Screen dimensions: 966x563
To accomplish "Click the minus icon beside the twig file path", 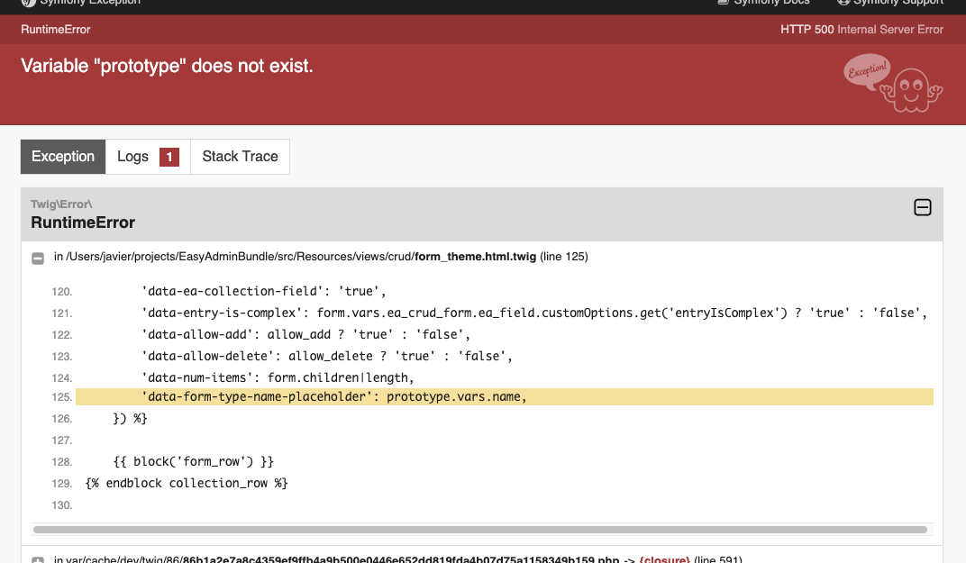I will coord(37,258).
